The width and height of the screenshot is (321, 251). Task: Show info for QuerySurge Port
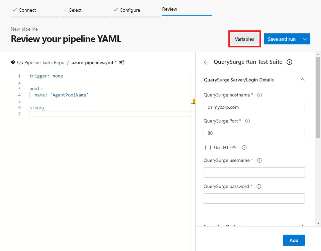[x=247, y=121]
